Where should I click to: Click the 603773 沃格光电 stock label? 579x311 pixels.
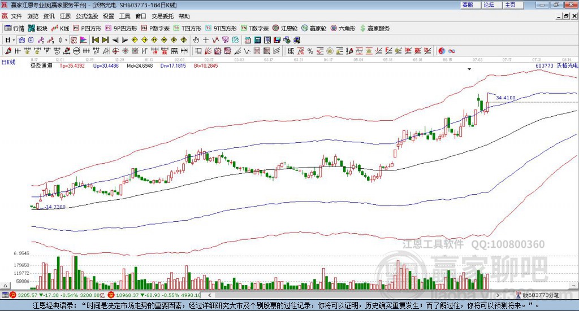556,65
